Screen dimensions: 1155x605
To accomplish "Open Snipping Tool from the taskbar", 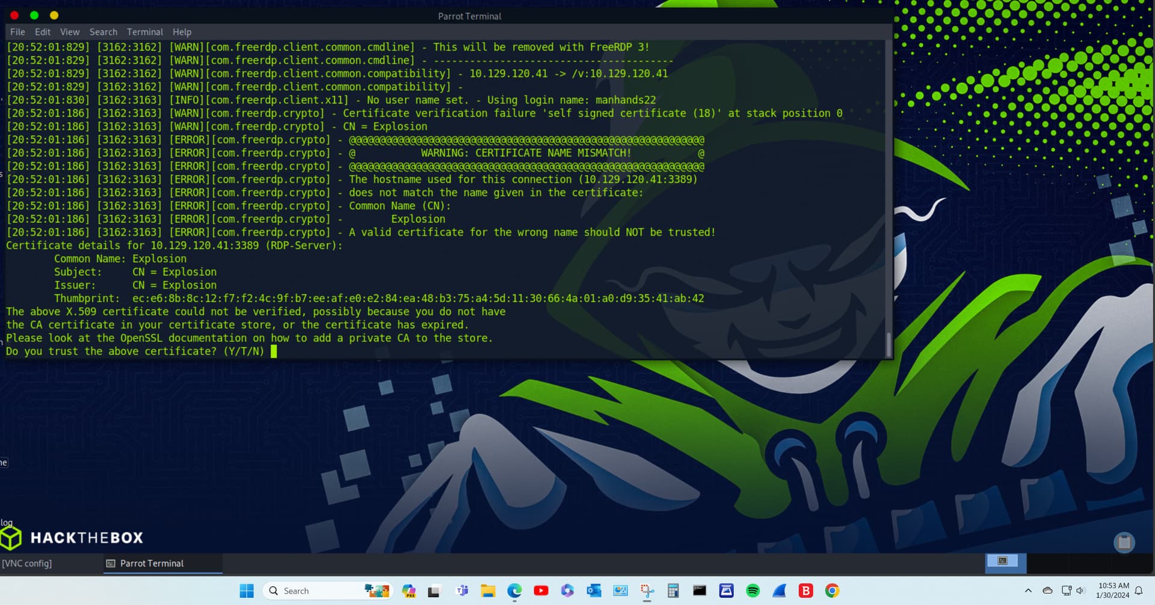I will (x=647, y=591).
